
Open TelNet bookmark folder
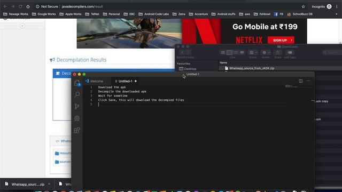(92, 14)
